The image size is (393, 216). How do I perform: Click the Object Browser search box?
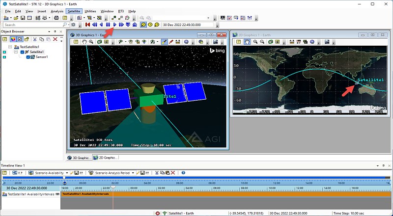[34, 25]
